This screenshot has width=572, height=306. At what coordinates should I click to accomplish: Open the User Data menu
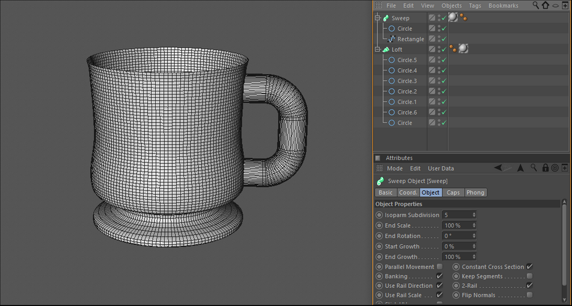point(441,169)
